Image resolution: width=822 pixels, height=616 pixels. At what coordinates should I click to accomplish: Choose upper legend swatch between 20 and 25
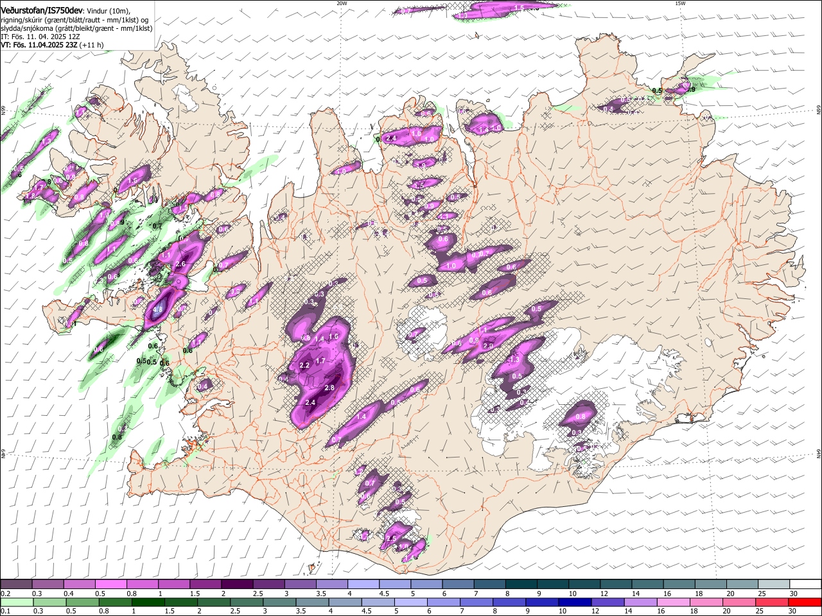pos(742,585)
